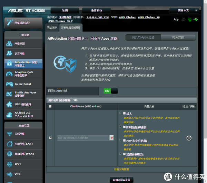Screen dimensions: 207x183
Task: Expand the P2P 和文件传输 category tree
Action: 120,140
